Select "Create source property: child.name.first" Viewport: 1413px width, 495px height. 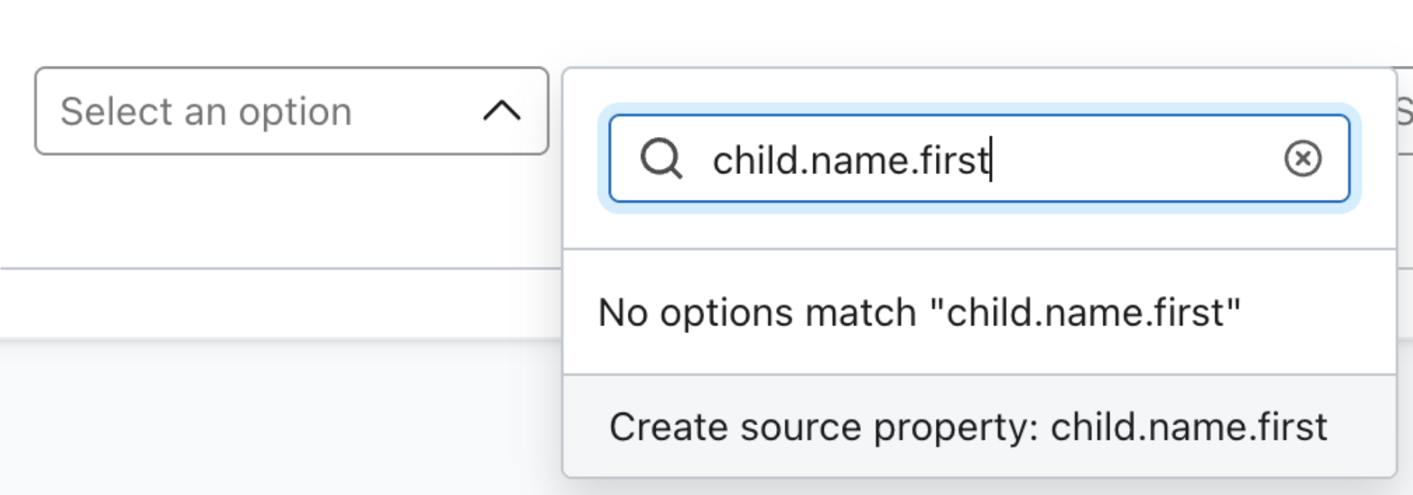pyautogui.click(x=968, y=427)
